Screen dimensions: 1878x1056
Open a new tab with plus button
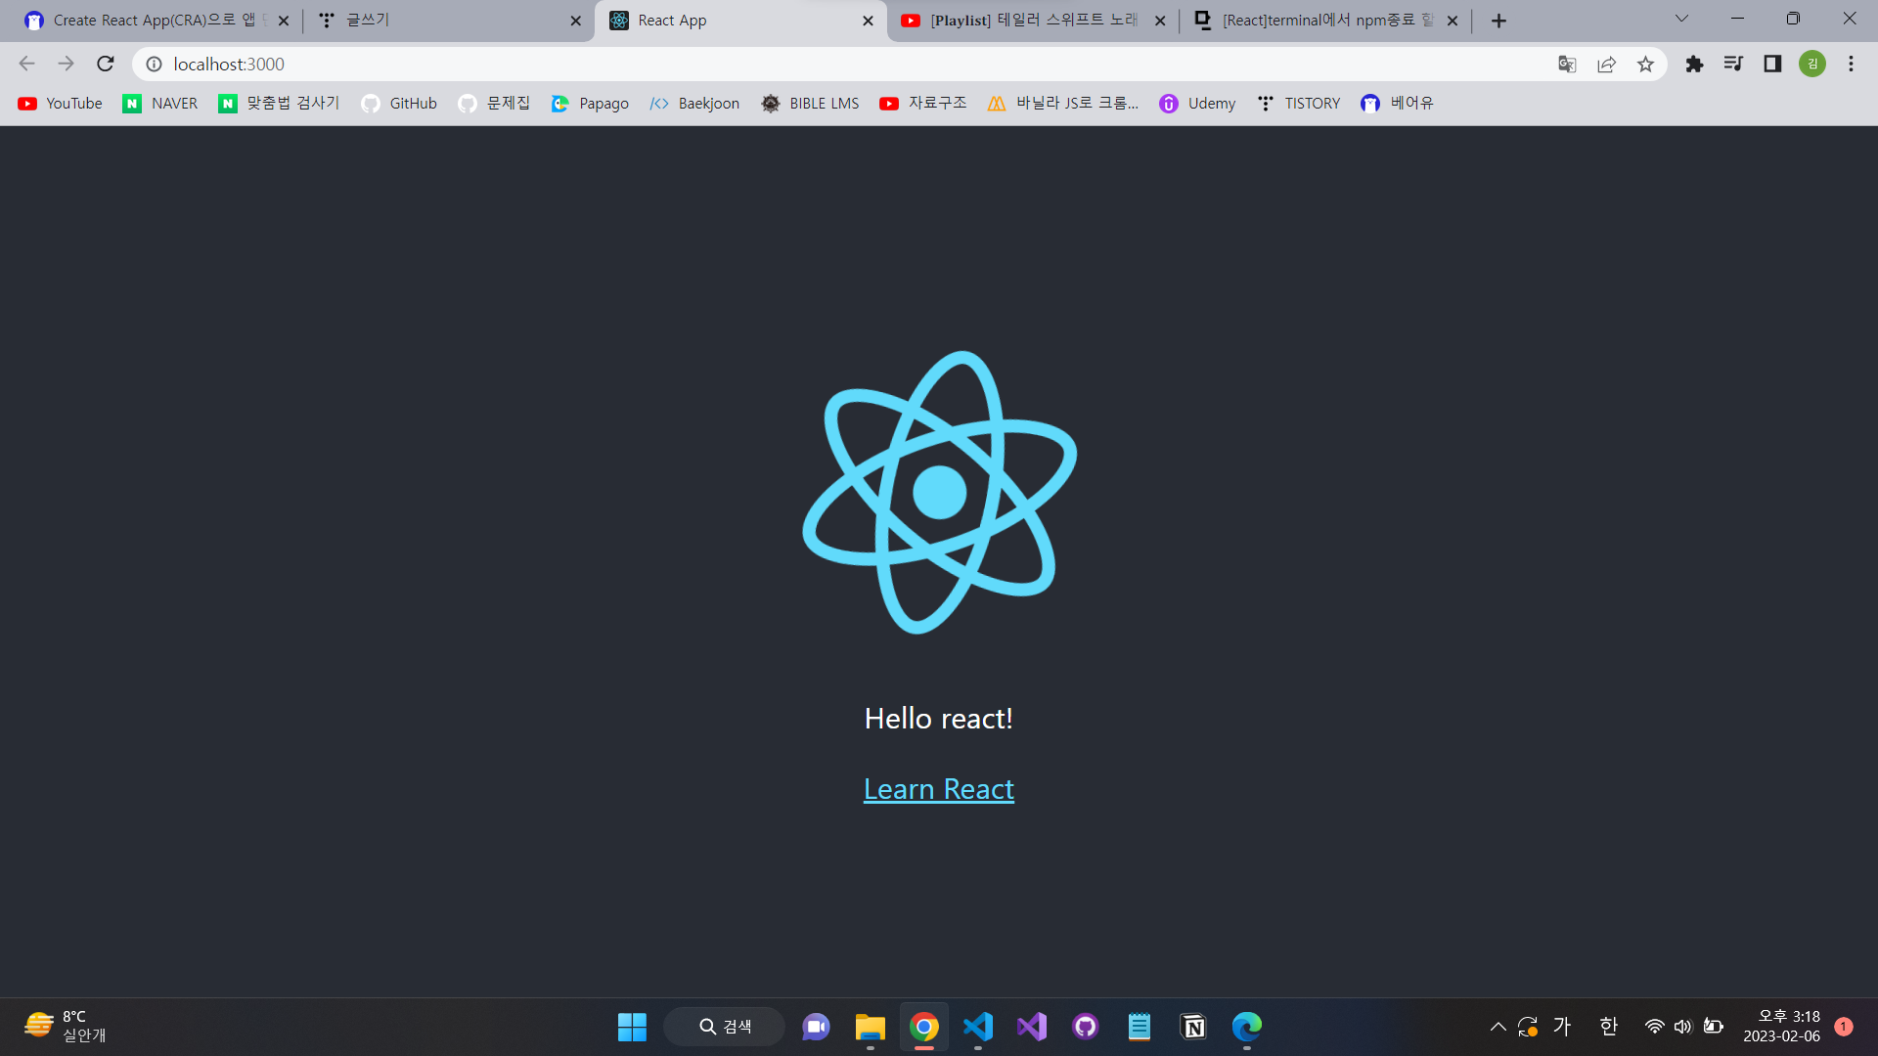click(1498, 21)
